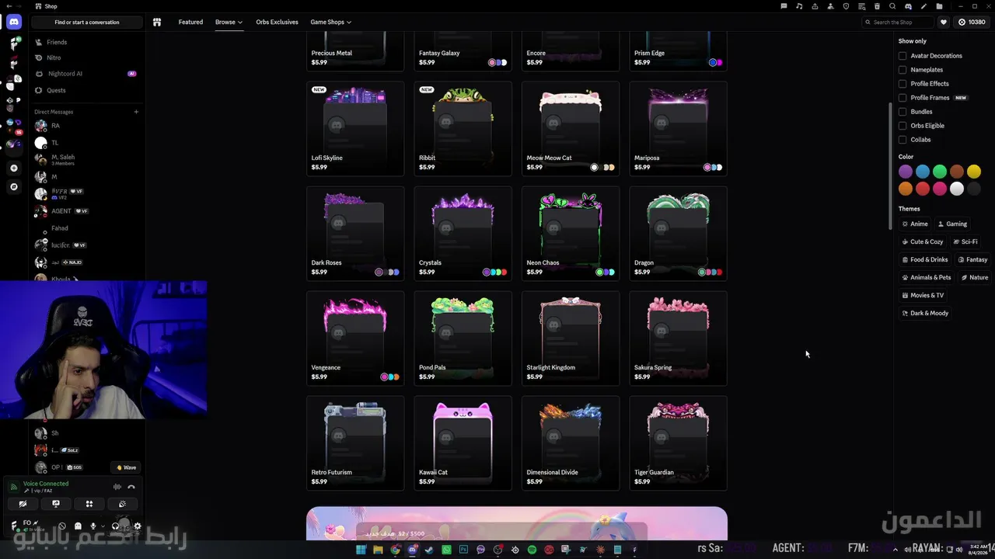Open Steam from the taskbar
The width and height of the screenshot is (995, 559).
point(429,550)
